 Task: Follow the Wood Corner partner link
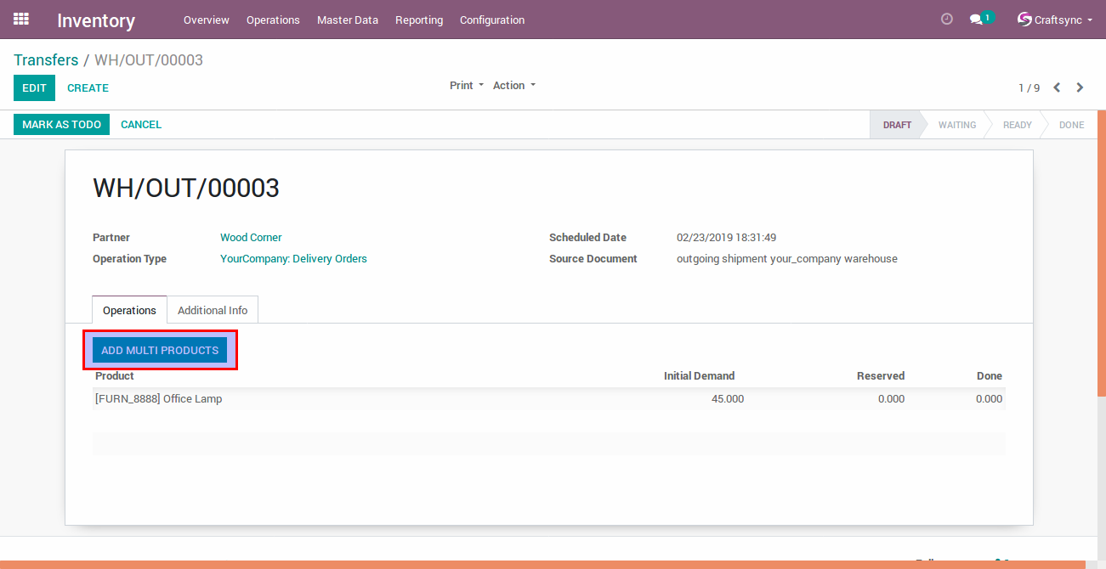(x=251, y=238)
